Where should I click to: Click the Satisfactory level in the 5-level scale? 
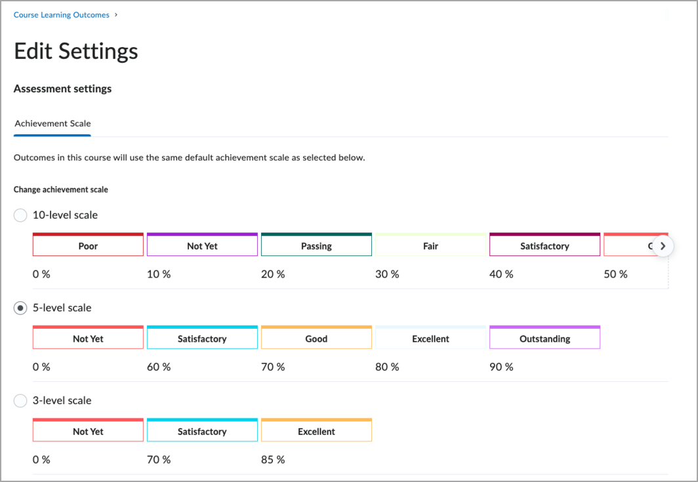pos(202,338)
